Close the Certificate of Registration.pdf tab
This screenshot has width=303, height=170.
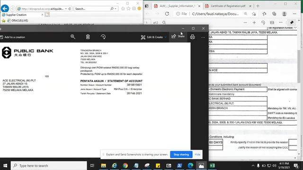point(250,6)
